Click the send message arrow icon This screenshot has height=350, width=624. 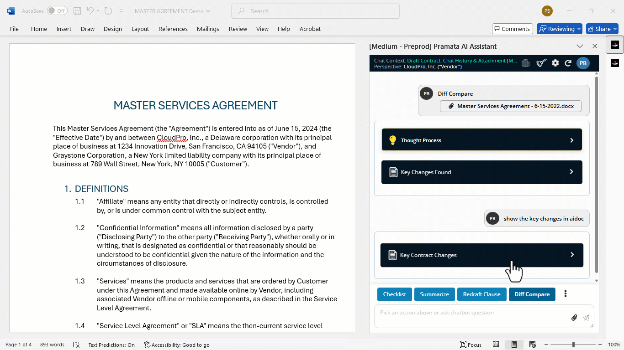[x=586, y=318]
